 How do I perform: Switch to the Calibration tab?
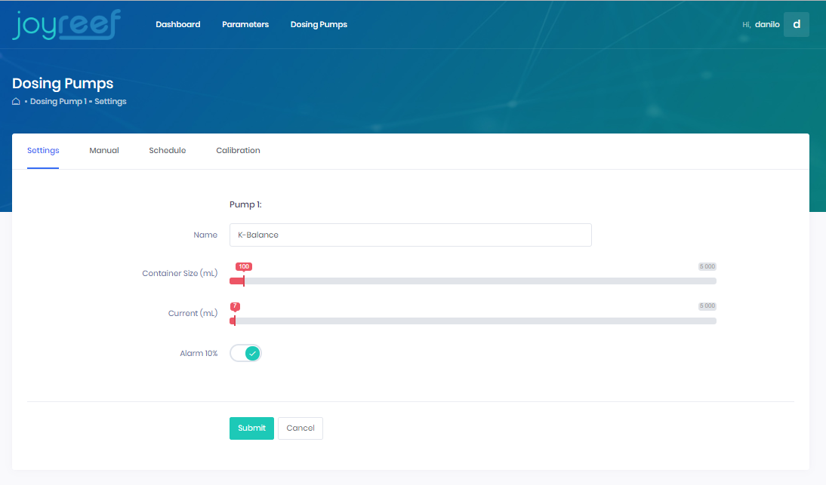click(x=238, y=150)
